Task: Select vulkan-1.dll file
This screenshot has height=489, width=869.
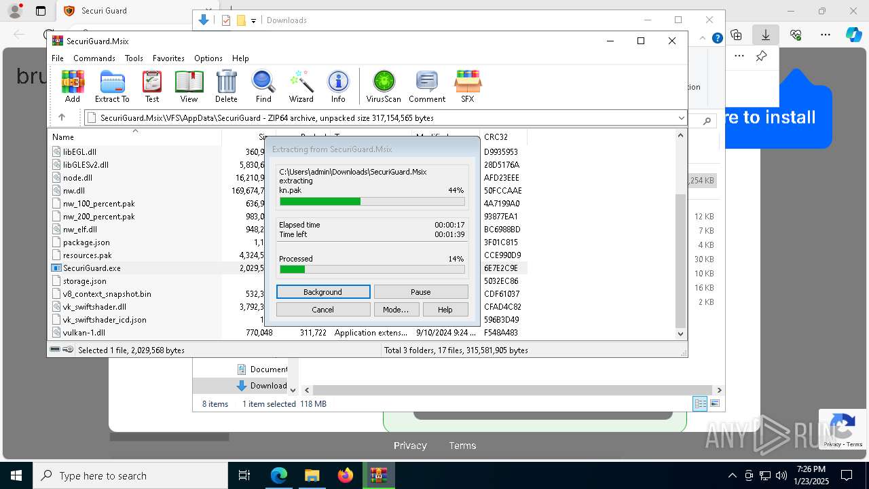Action: (84, 332)
